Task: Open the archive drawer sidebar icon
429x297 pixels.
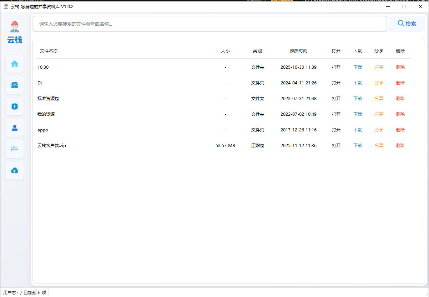Action: [15, 85]
